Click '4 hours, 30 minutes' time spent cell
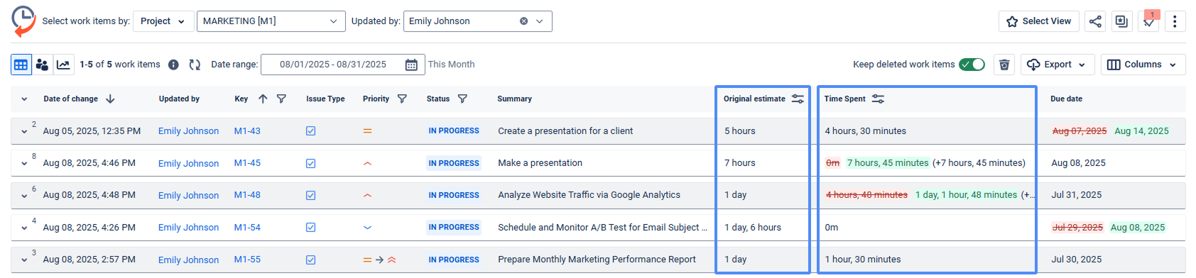The height and width of the screenshot is (278, 1196). [865, 131]
